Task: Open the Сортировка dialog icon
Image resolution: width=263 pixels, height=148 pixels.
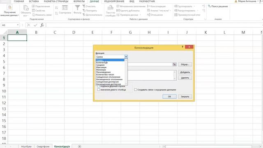Action: (65, 8)
